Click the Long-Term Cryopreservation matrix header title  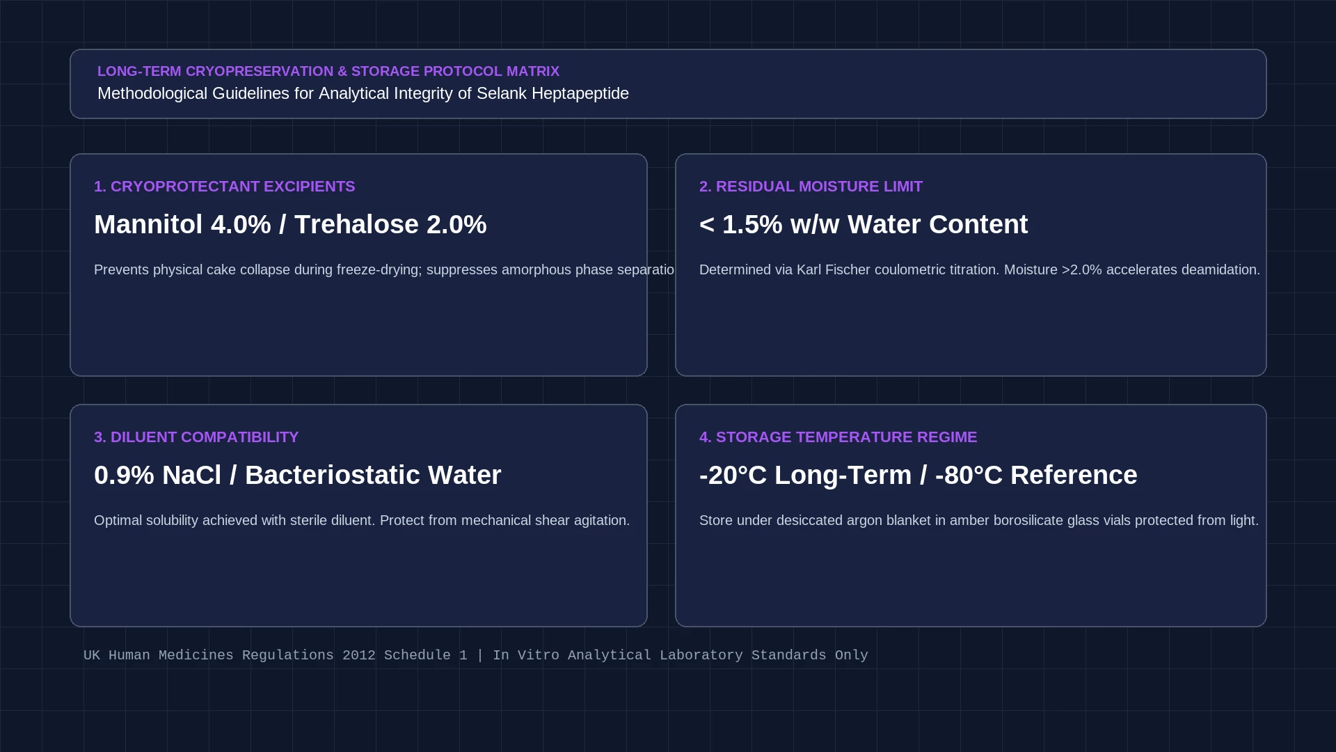[x=328, y=71]
